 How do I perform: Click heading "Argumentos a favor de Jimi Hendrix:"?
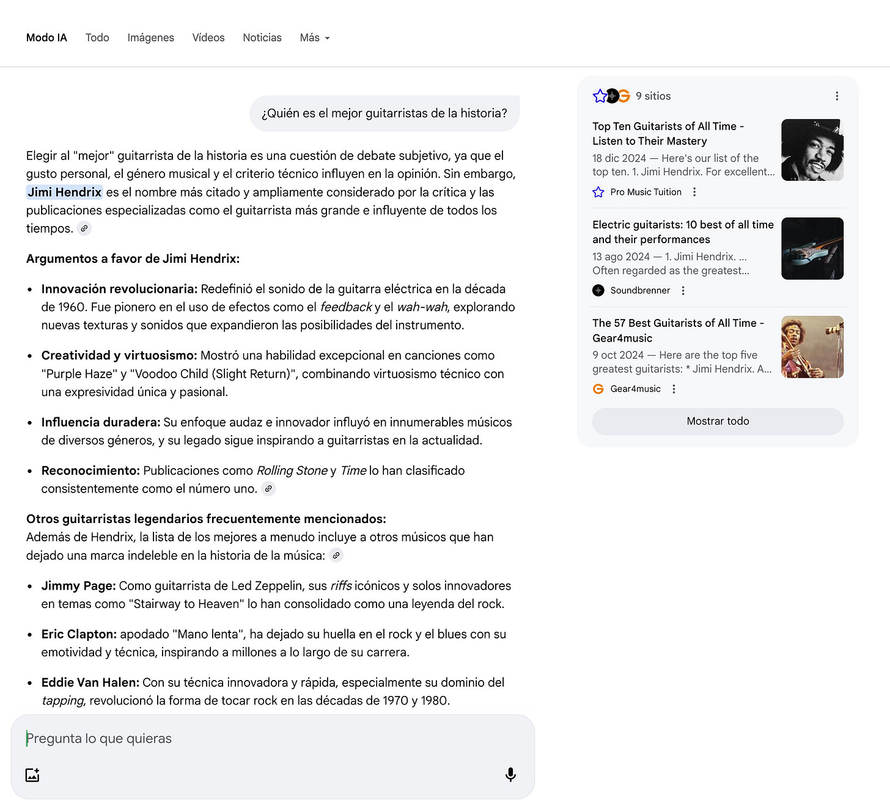[x=133, y=258]
